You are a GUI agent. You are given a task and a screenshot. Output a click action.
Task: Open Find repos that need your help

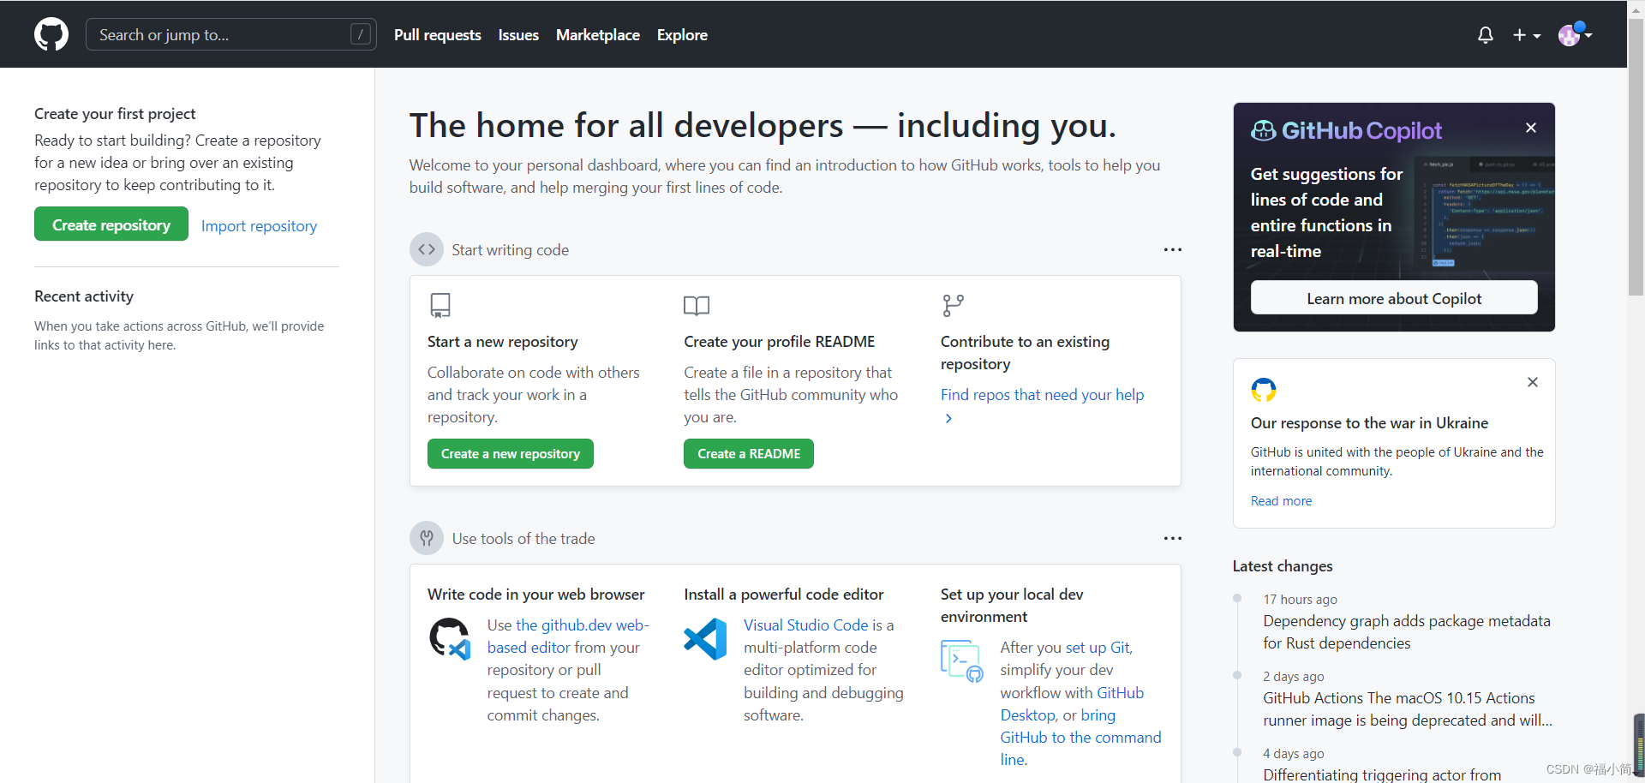click(1042, 395)
